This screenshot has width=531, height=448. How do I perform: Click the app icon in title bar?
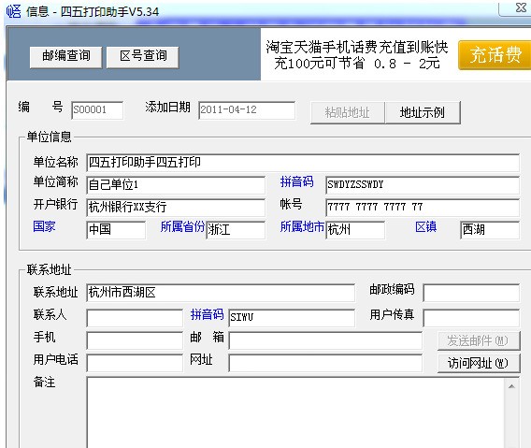(13, 11)
